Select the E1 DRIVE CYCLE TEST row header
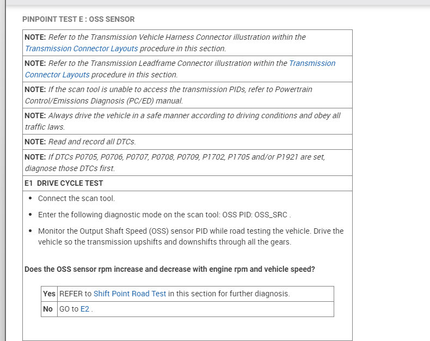 [x=64, y=183]
